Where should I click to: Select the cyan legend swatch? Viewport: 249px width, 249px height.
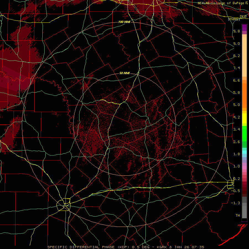(x=244, y=152)
